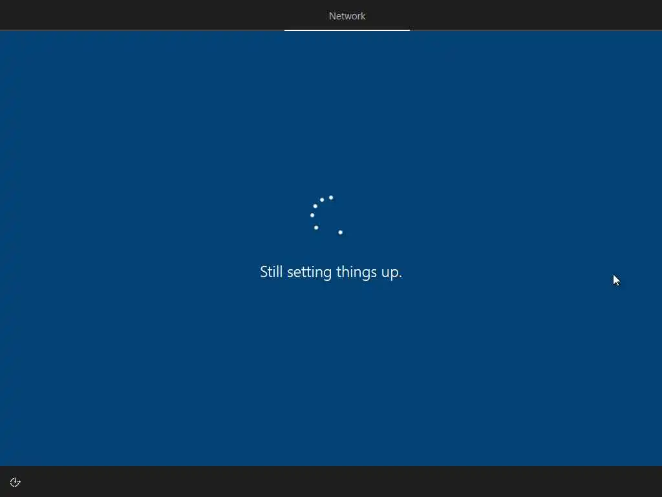
Task: Click the word "up." ending the message
Action: coord(392,273)
